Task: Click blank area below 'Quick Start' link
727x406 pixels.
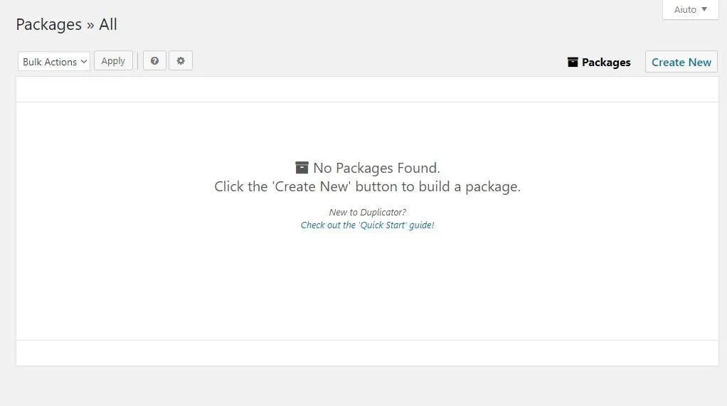Action: click(x=367, y=284)
